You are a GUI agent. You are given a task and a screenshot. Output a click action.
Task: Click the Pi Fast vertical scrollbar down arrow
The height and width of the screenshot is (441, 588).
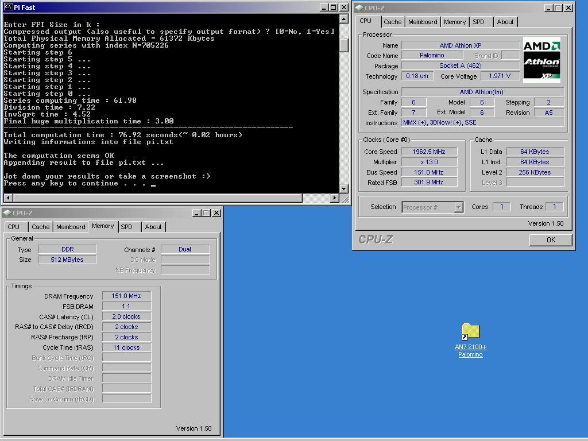[344, 188]
